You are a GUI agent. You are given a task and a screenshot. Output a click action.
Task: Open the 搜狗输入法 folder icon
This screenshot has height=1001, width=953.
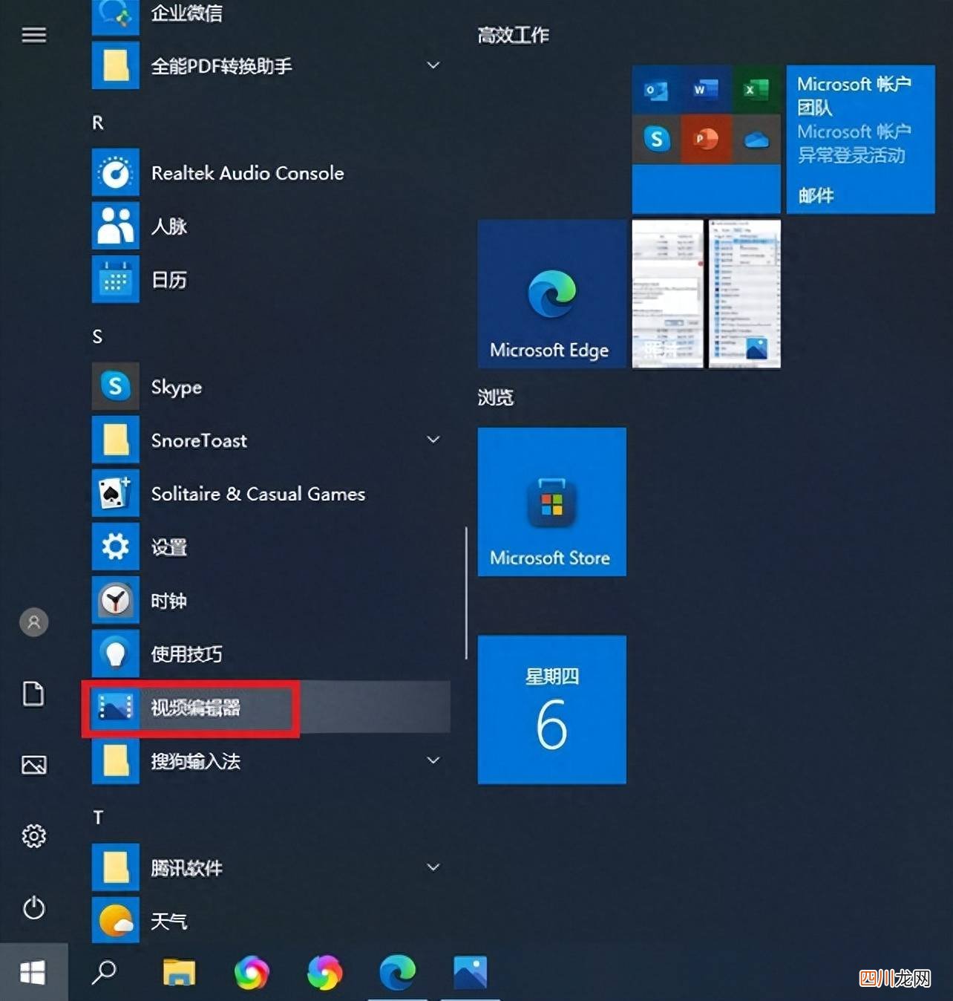115,760
